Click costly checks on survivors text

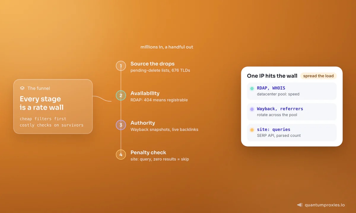pyautogui.click(x=52, y=125)
